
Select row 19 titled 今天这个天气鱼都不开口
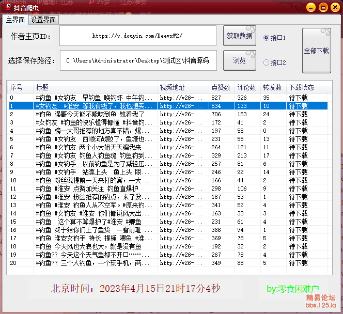pos(168,255)
